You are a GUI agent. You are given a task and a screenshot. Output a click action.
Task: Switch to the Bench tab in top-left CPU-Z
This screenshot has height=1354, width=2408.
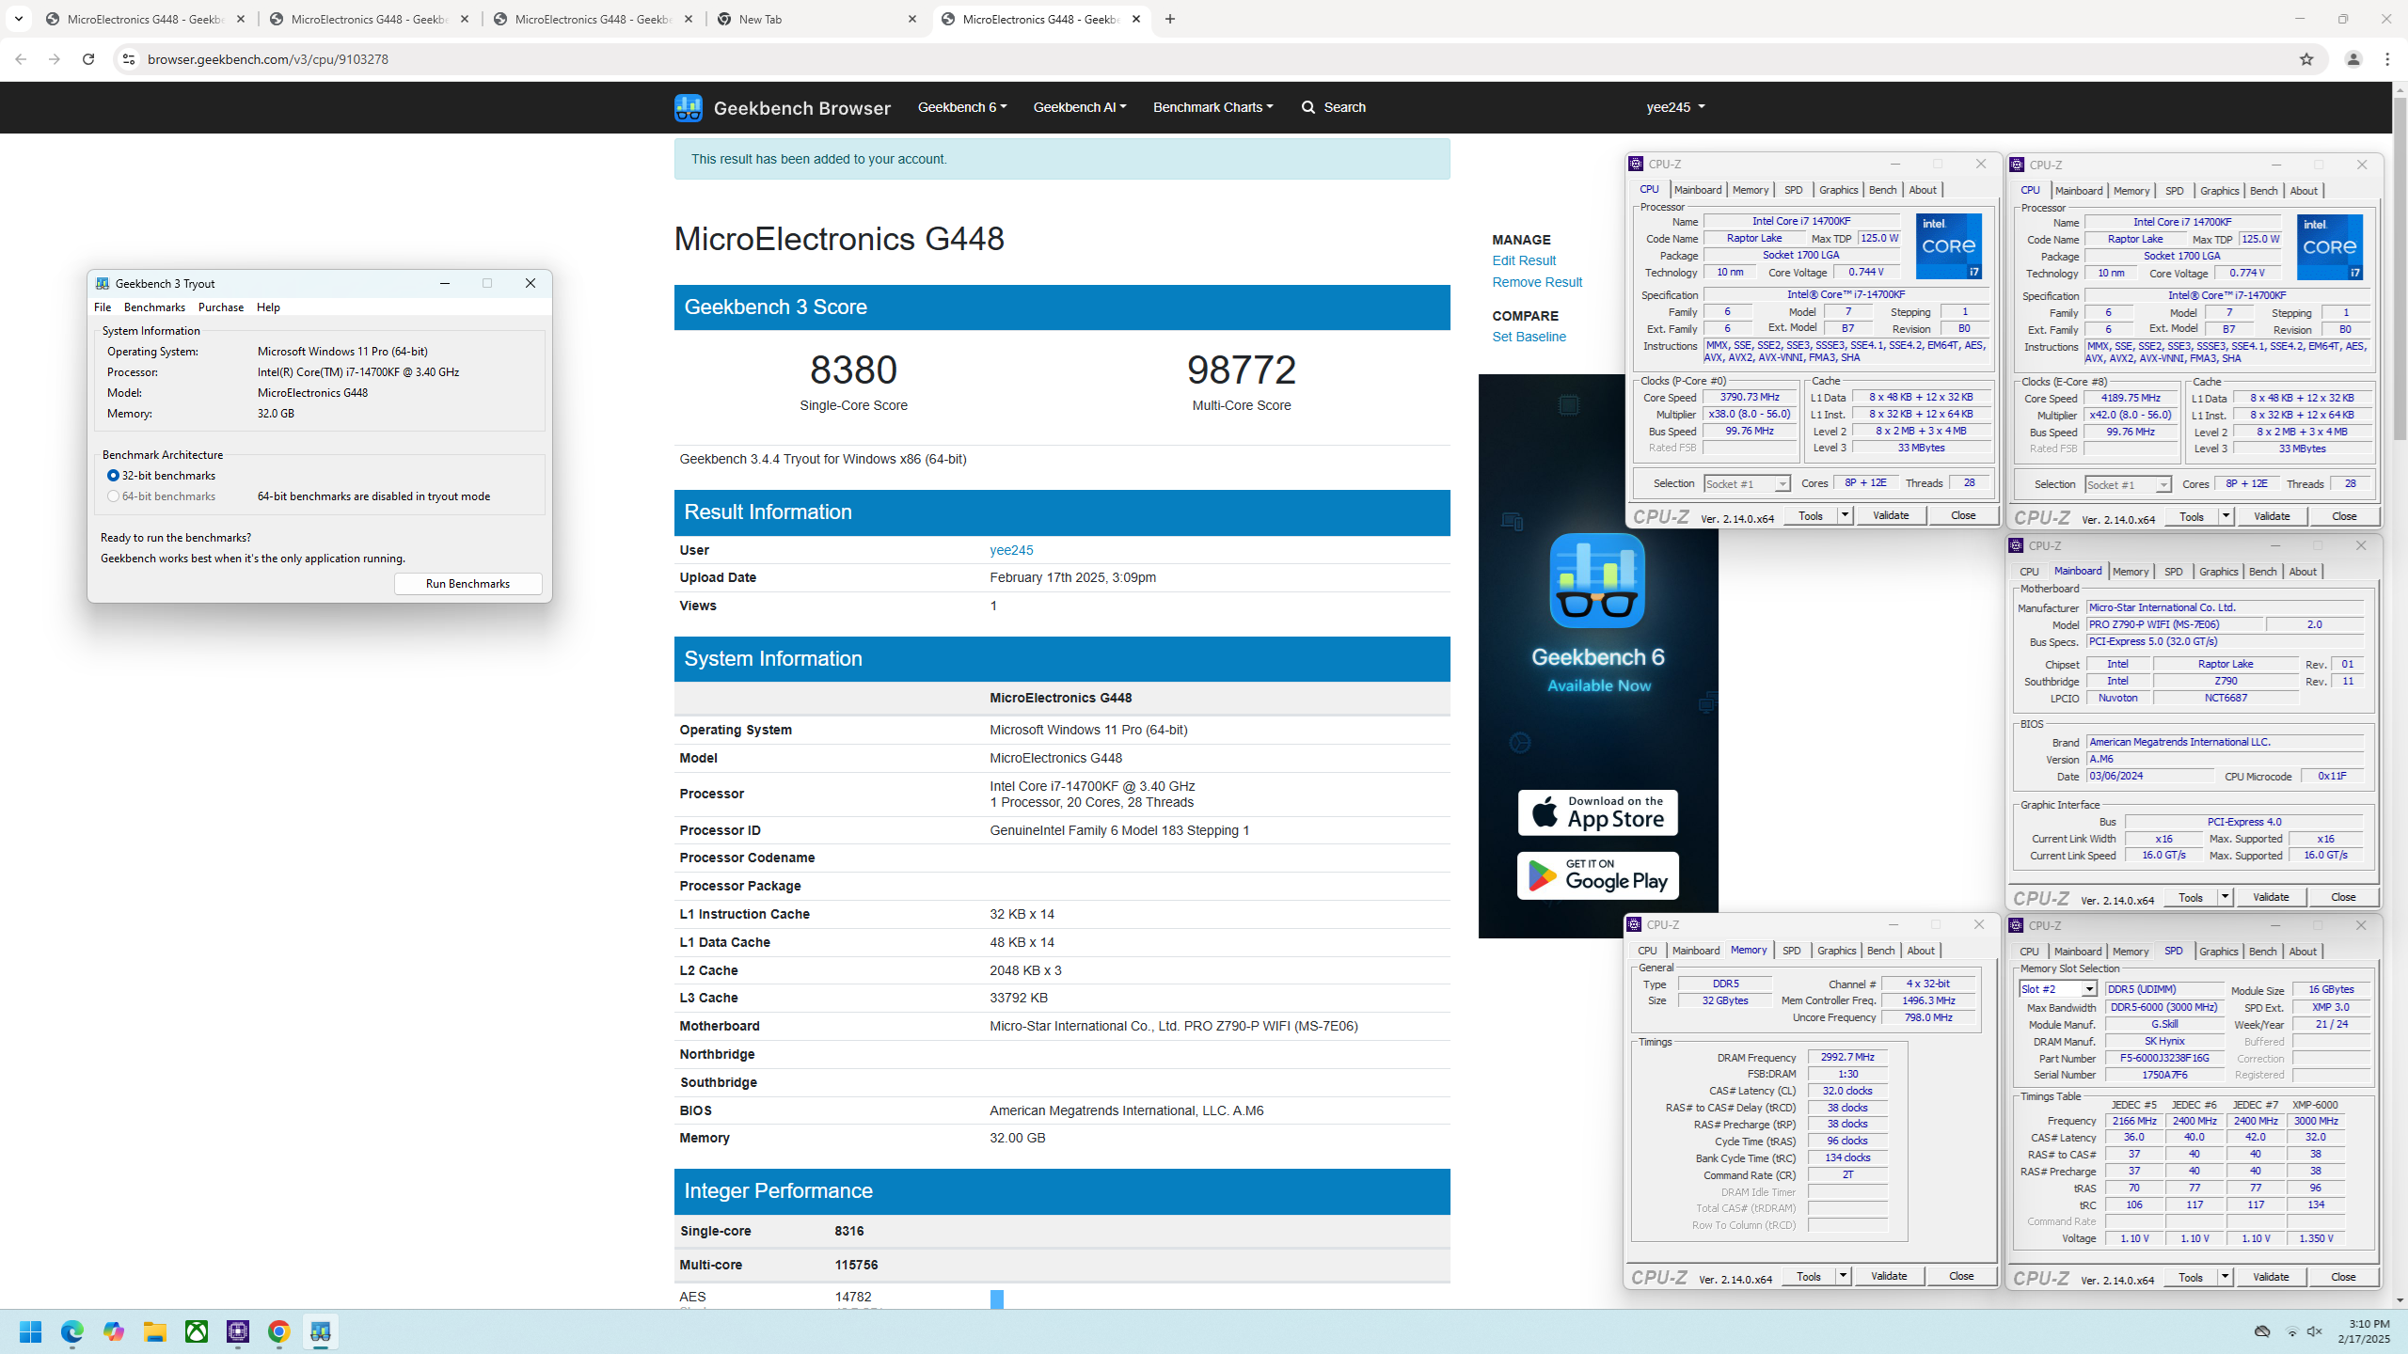1882,190
